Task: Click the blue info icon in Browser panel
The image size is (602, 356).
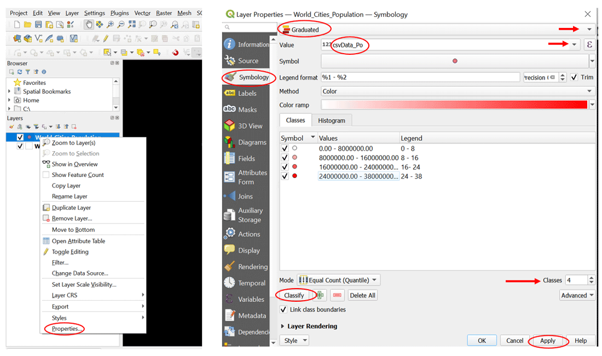Action: pyautogui.click(x=44, y=72)
